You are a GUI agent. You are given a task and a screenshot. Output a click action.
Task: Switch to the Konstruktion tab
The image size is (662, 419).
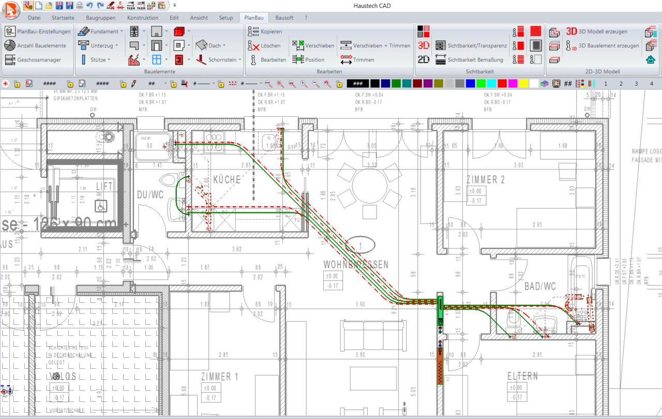coord(143,18)
